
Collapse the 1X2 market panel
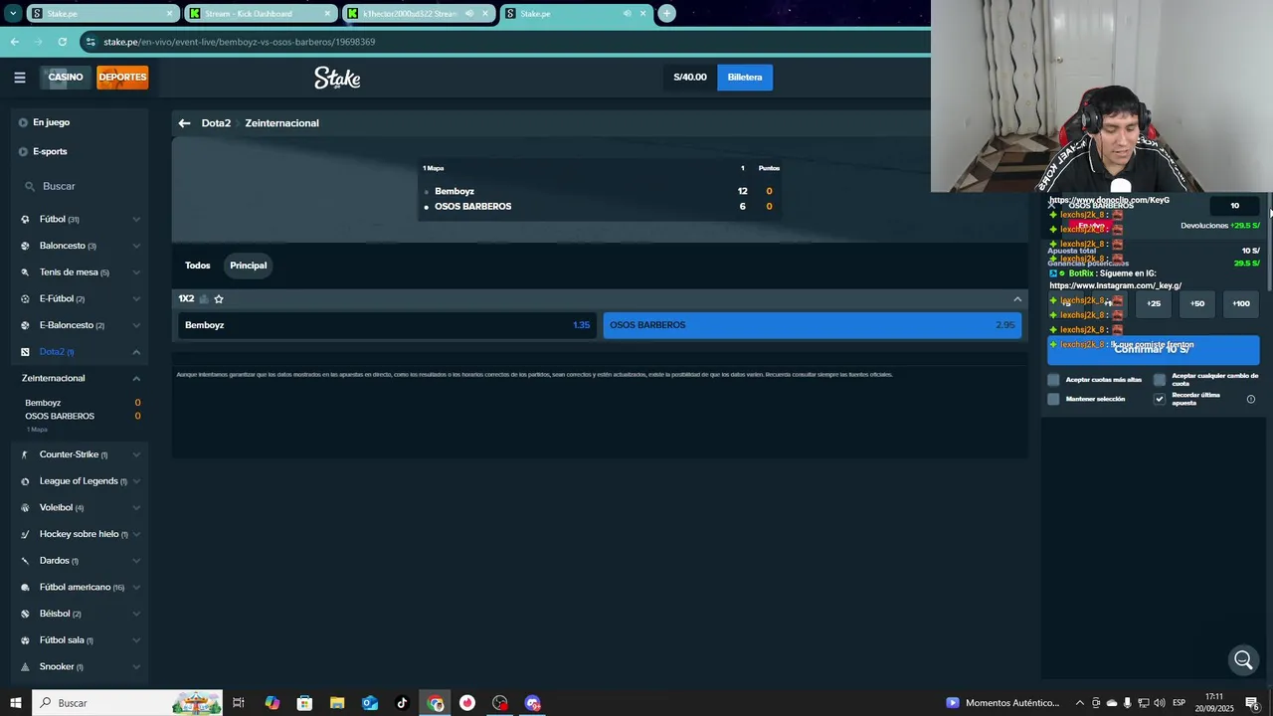1017,299
